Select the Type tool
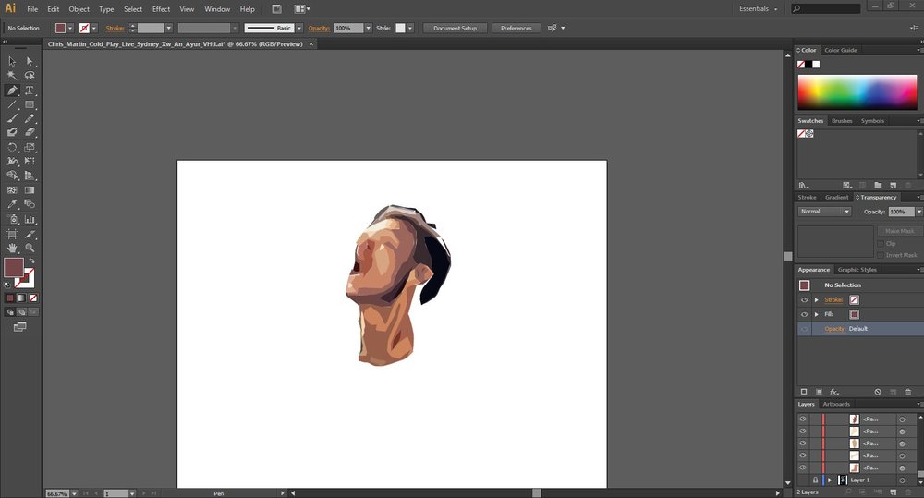 (30, 91)
